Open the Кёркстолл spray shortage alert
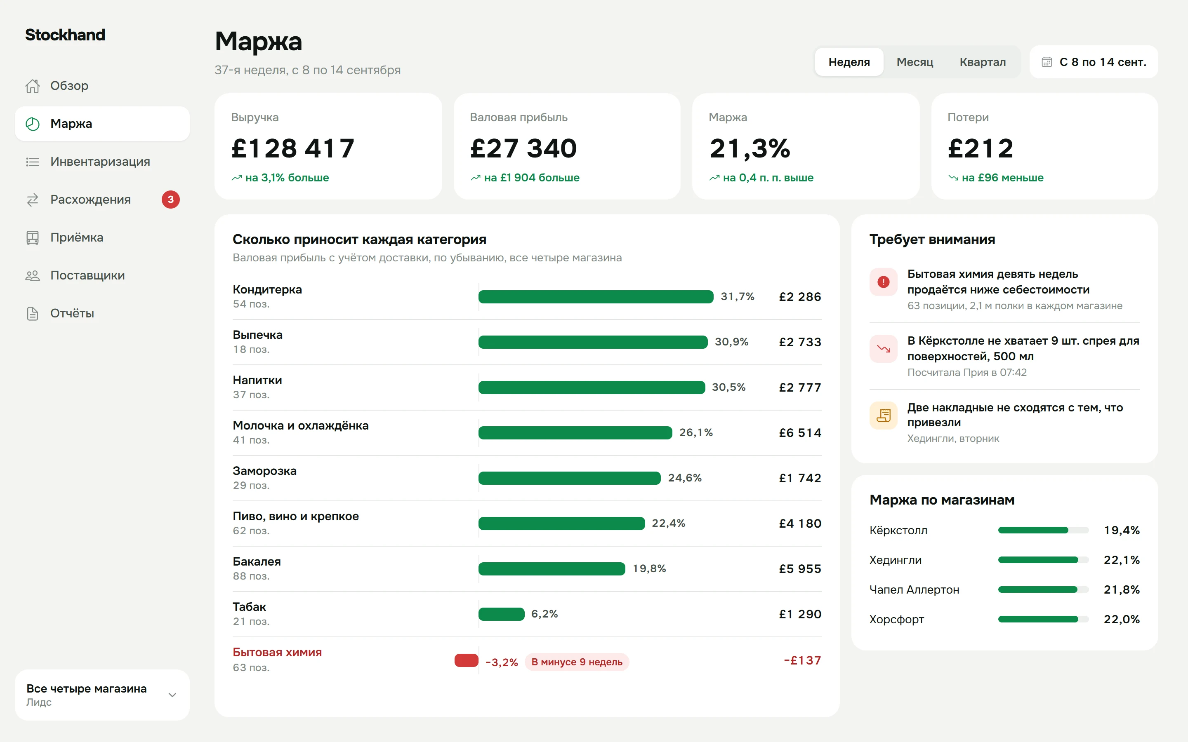The height and width of the screenshot is (742, 1188). tap(1004, 356)
